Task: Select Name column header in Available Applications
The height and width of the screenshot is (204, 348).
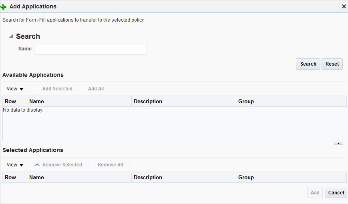Action: 79,101
